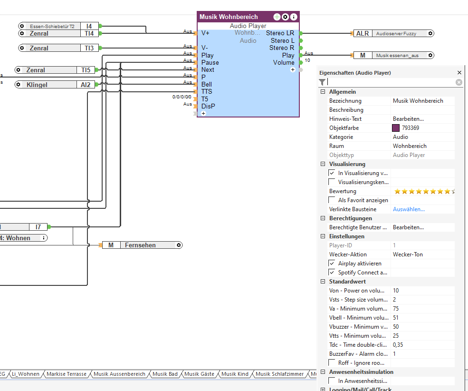Viewport: 468px width, 391px height.
Task: Click Bearbeiten next to Hinweis-Text
Action: pos(408,119)
